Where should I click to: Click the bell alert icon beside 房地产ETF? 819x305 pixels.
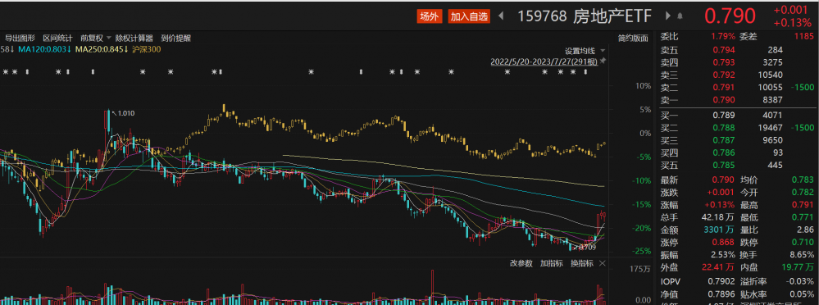coord(680,16)
